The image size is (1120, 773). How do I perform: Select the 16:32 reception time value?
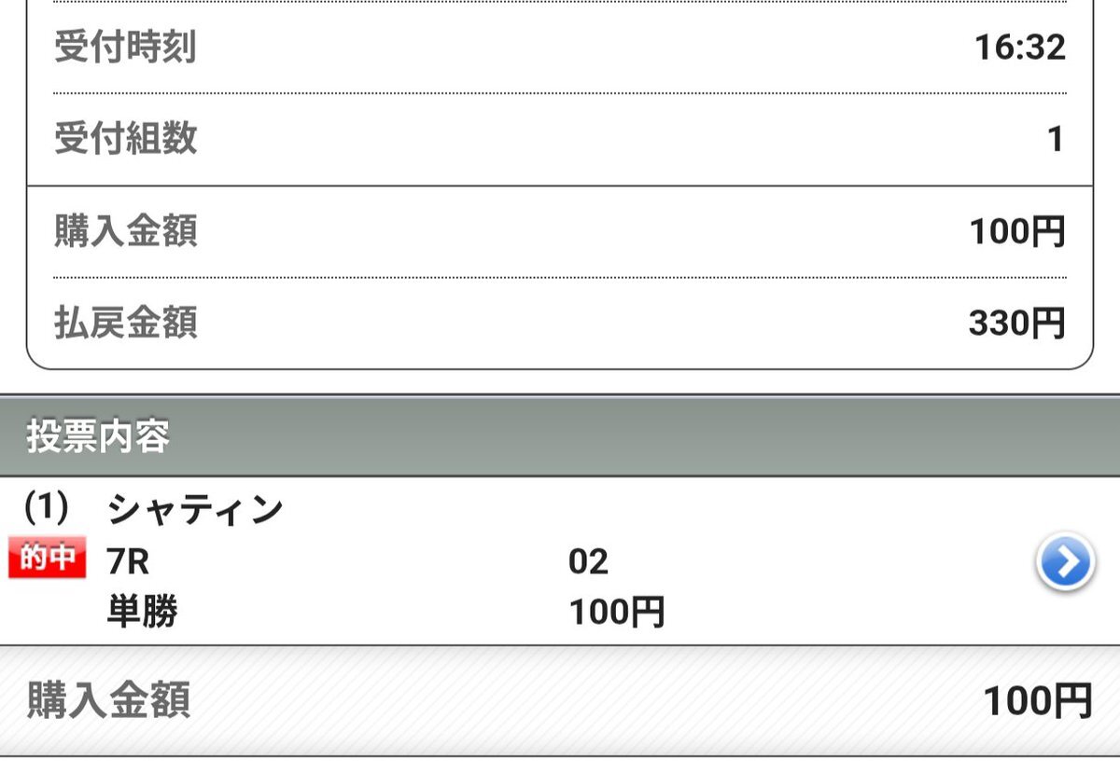point(1019,48)
